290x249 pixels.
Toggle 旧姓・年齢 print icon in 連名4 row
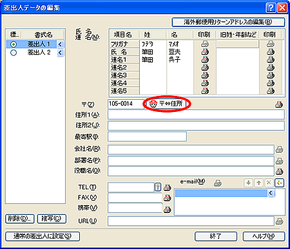pos(271,83)
